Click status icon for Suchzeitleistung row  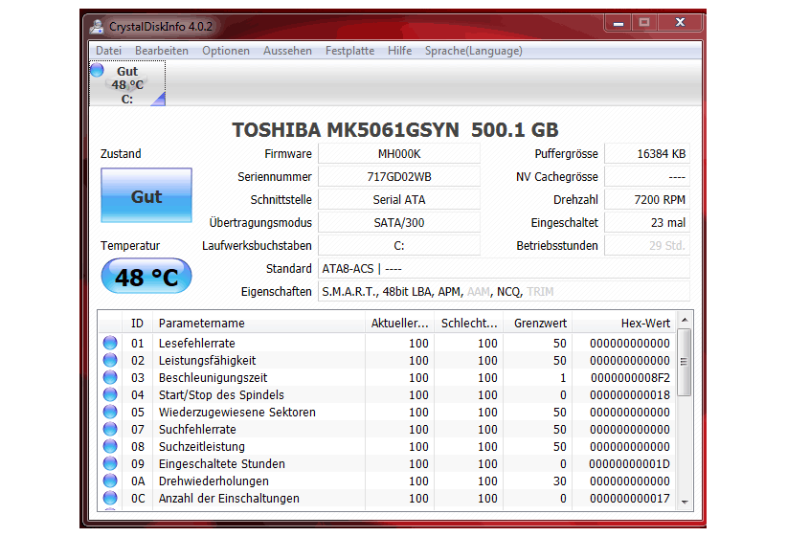click(110, 446)
